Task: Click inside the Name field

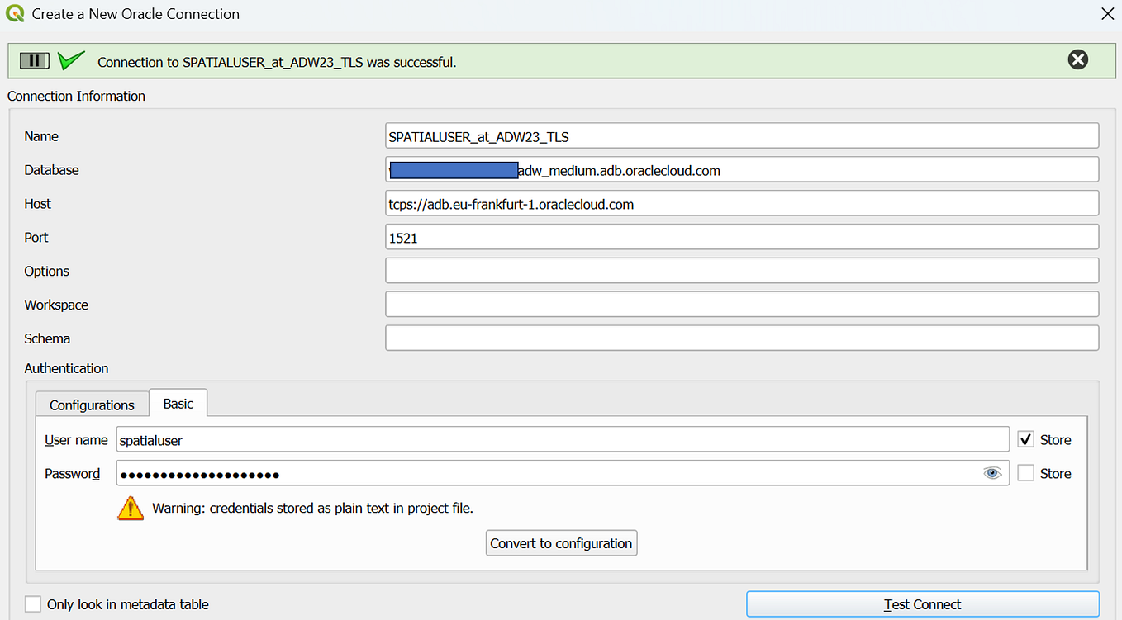Action: pyautogui.click(x=742, y=135)
